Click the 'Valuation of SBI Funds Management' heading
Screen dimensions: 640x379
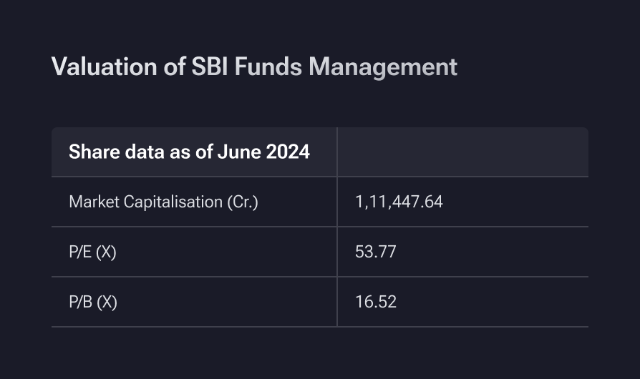(254, 67)
